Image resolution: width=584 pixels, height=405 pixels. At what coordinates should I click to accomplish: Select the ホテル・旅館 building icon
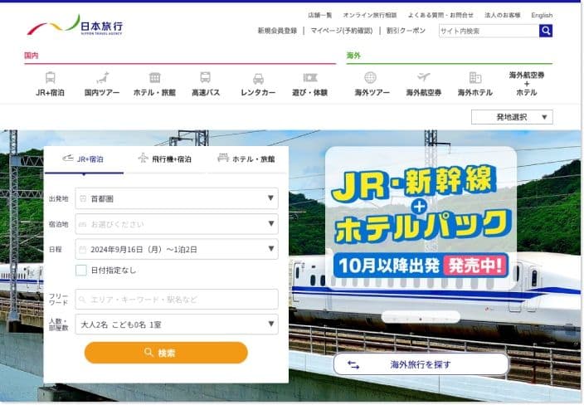pos(154,78)
